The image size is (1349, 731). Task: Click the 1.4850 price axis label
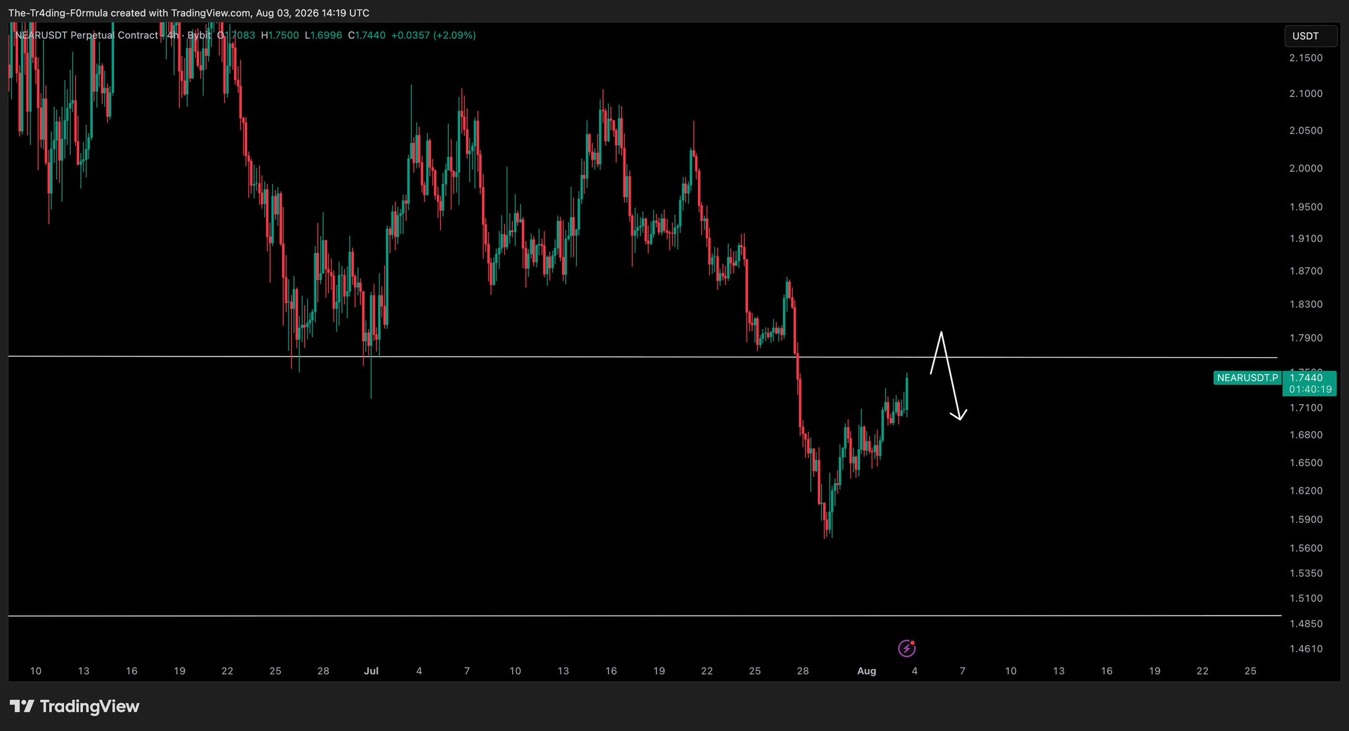1306,624
